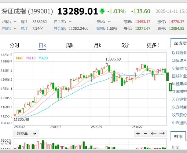Click the vertical dots beside 更多

click(159, 45)
